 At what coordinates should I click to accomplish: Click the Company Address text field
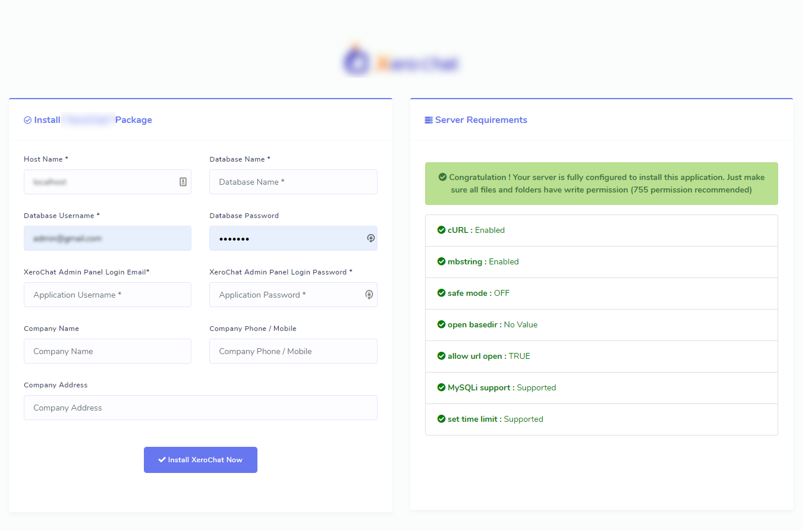[200, 408]
